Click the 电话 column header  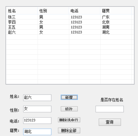coord(84,11)
